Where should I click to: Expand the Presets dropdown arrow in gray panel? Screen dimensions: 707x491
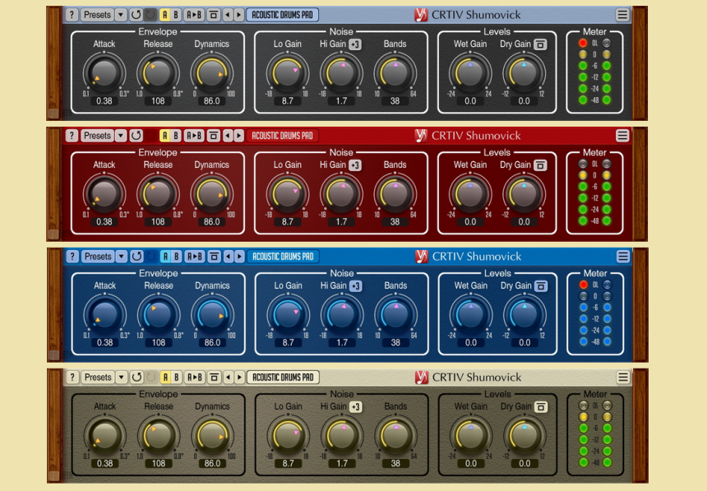pyautogui.click(x=121, y=15)
